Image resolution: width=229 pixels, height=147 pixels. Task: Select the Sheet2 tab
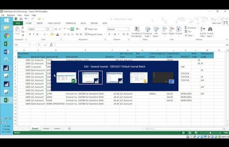[46, 128]
